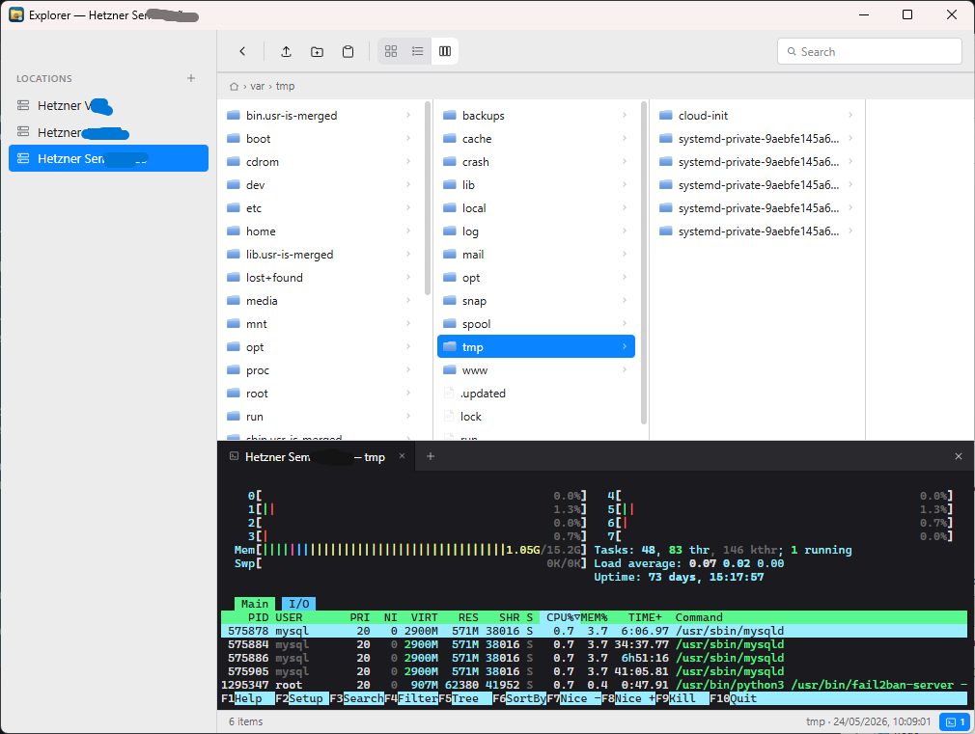
Task: Expand the log folder chevron
Action: 625,231
